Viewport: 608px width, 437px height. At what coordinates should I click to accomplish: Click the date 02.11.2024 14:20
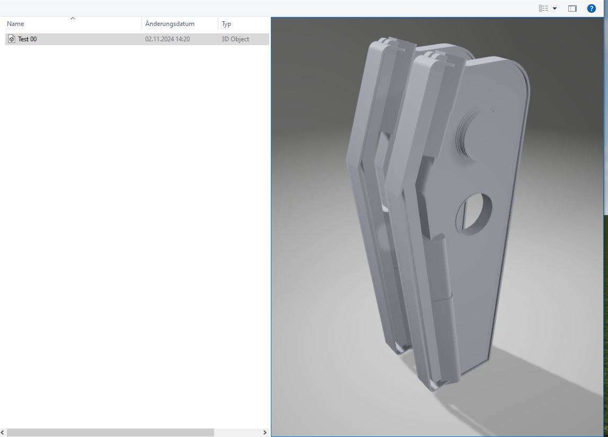(x=168, y=39)
